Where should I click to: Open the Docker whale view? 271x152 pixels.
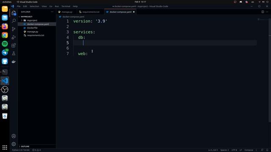[14, 62]
